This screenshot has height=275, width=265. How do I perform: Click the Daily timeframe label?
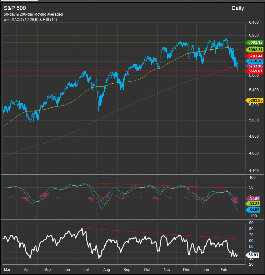[x=237, y=8]
